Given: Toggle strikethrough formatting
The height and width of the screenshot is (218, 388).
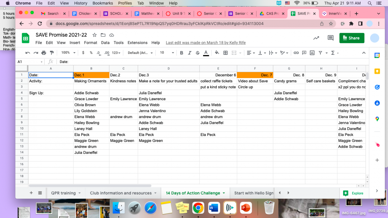Looking at the screenshot, I should point(198,53).
